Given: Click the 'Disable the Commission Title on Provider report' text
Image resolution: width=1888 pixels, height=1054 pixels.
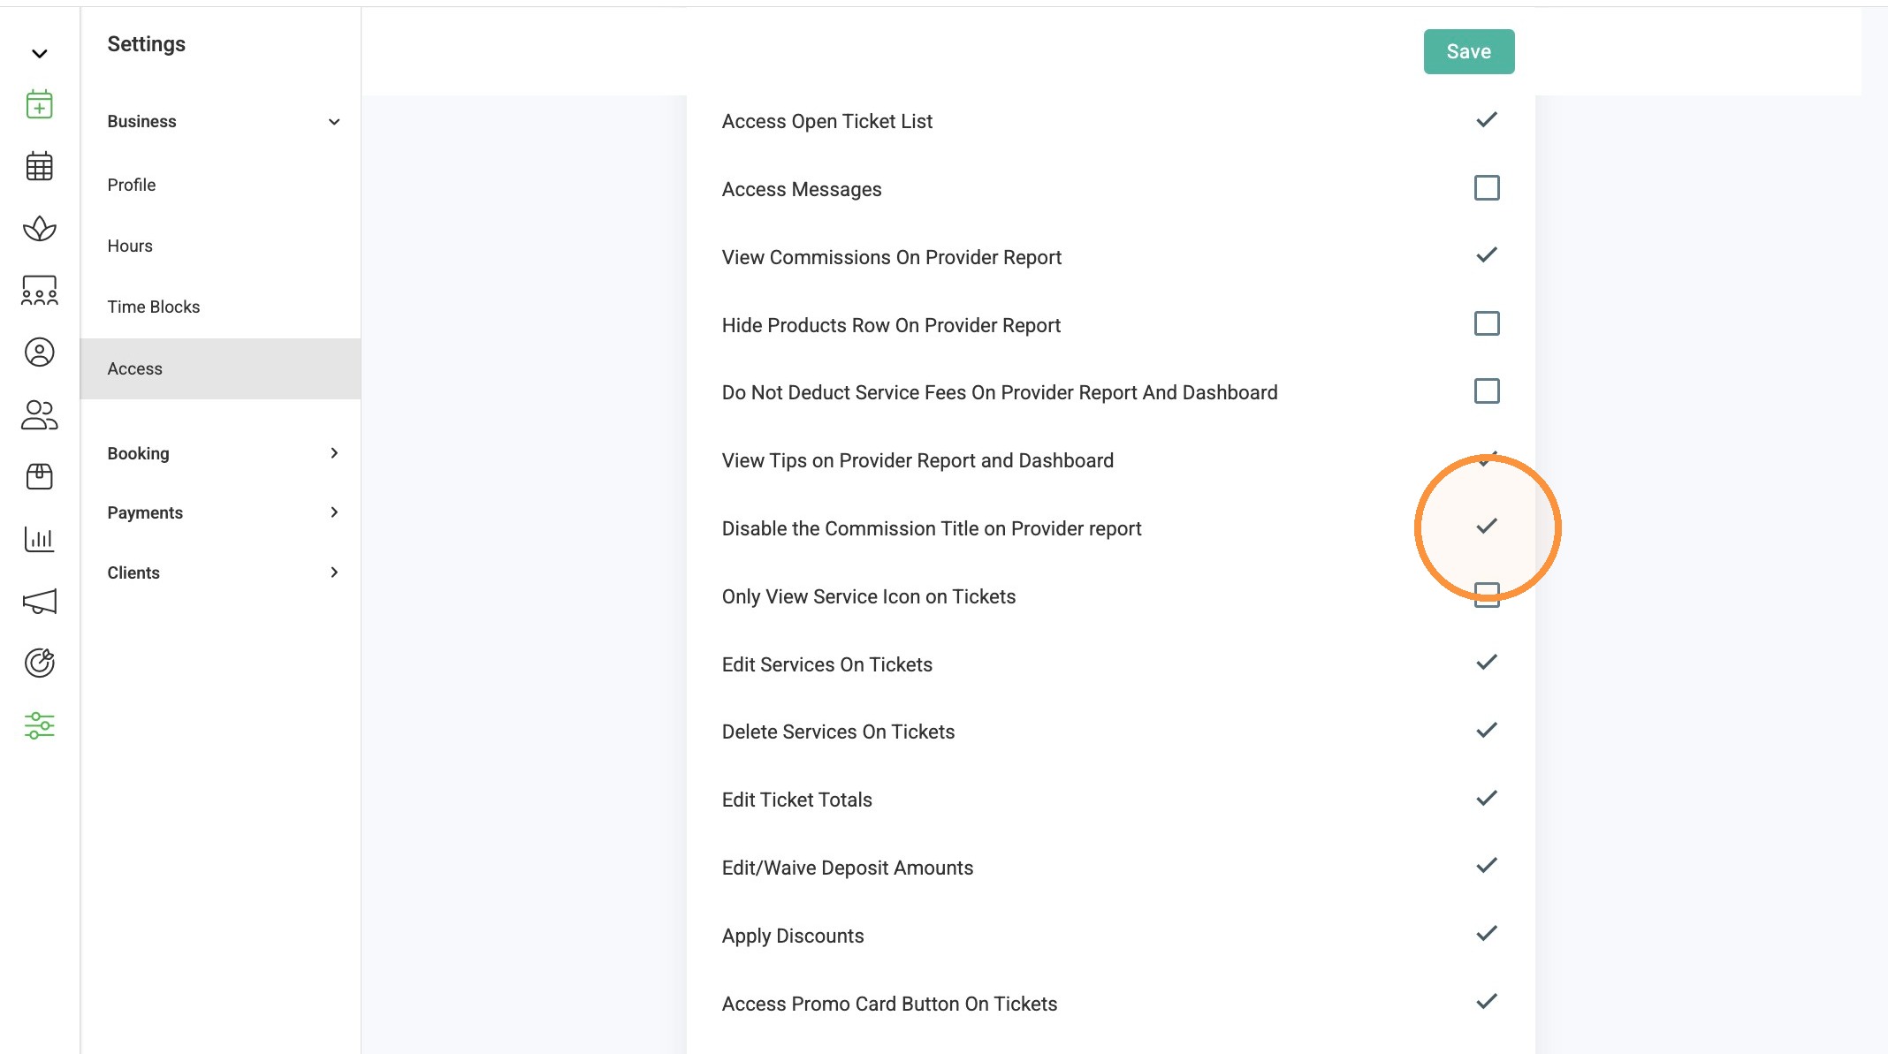Looking at the screenshot, I should [932, 528].
